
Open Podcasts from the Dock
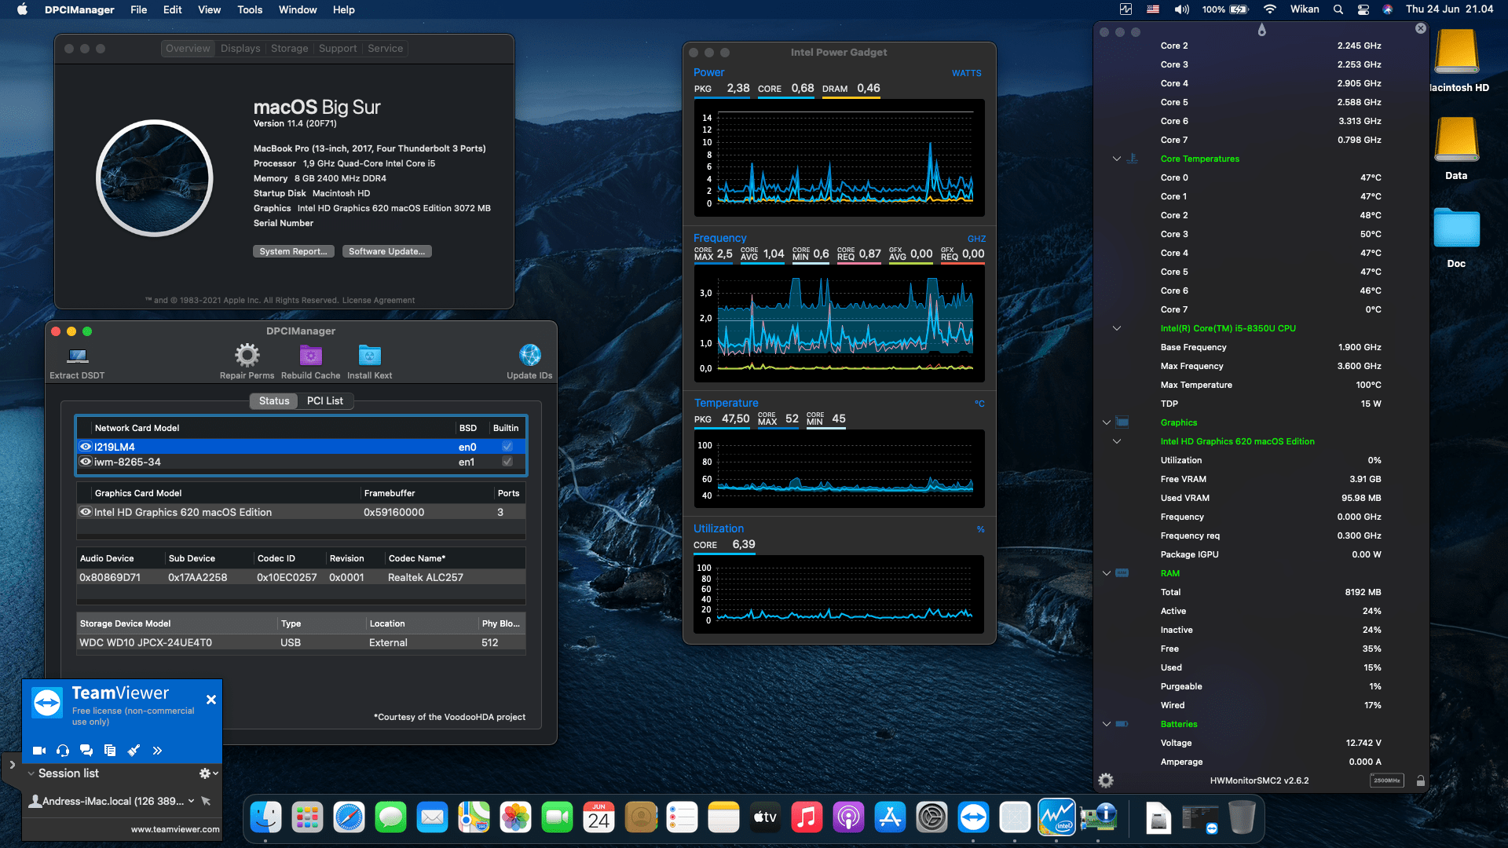pyautogui.click(x=848, y=818)
